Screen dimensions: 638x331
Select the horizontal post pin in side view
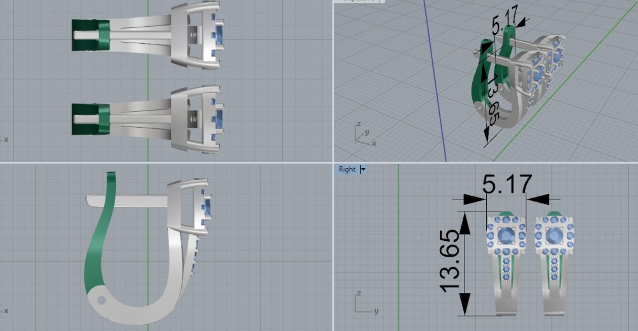127,201
